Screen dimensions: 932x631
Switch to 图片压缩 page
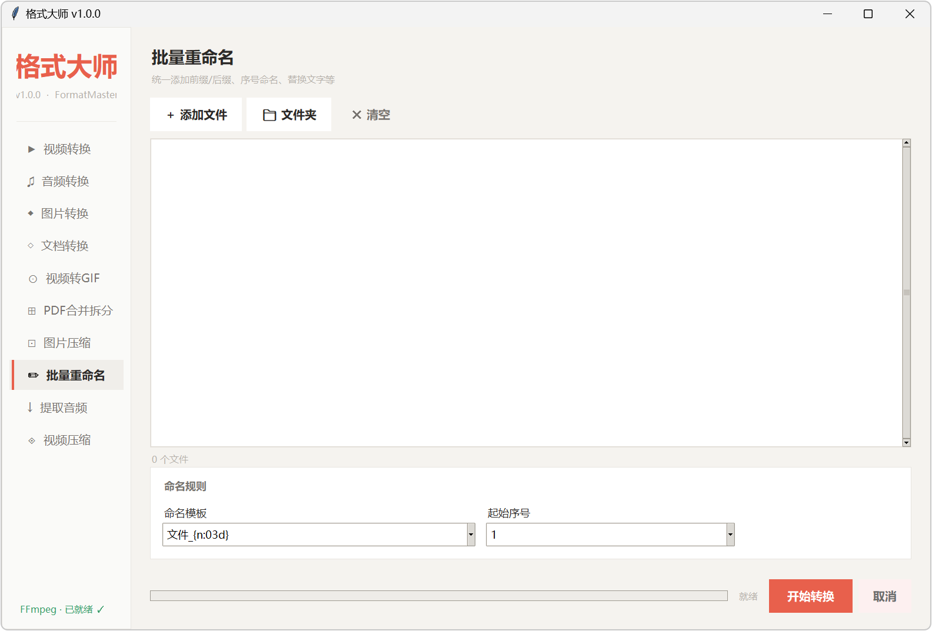pos(68,343)
